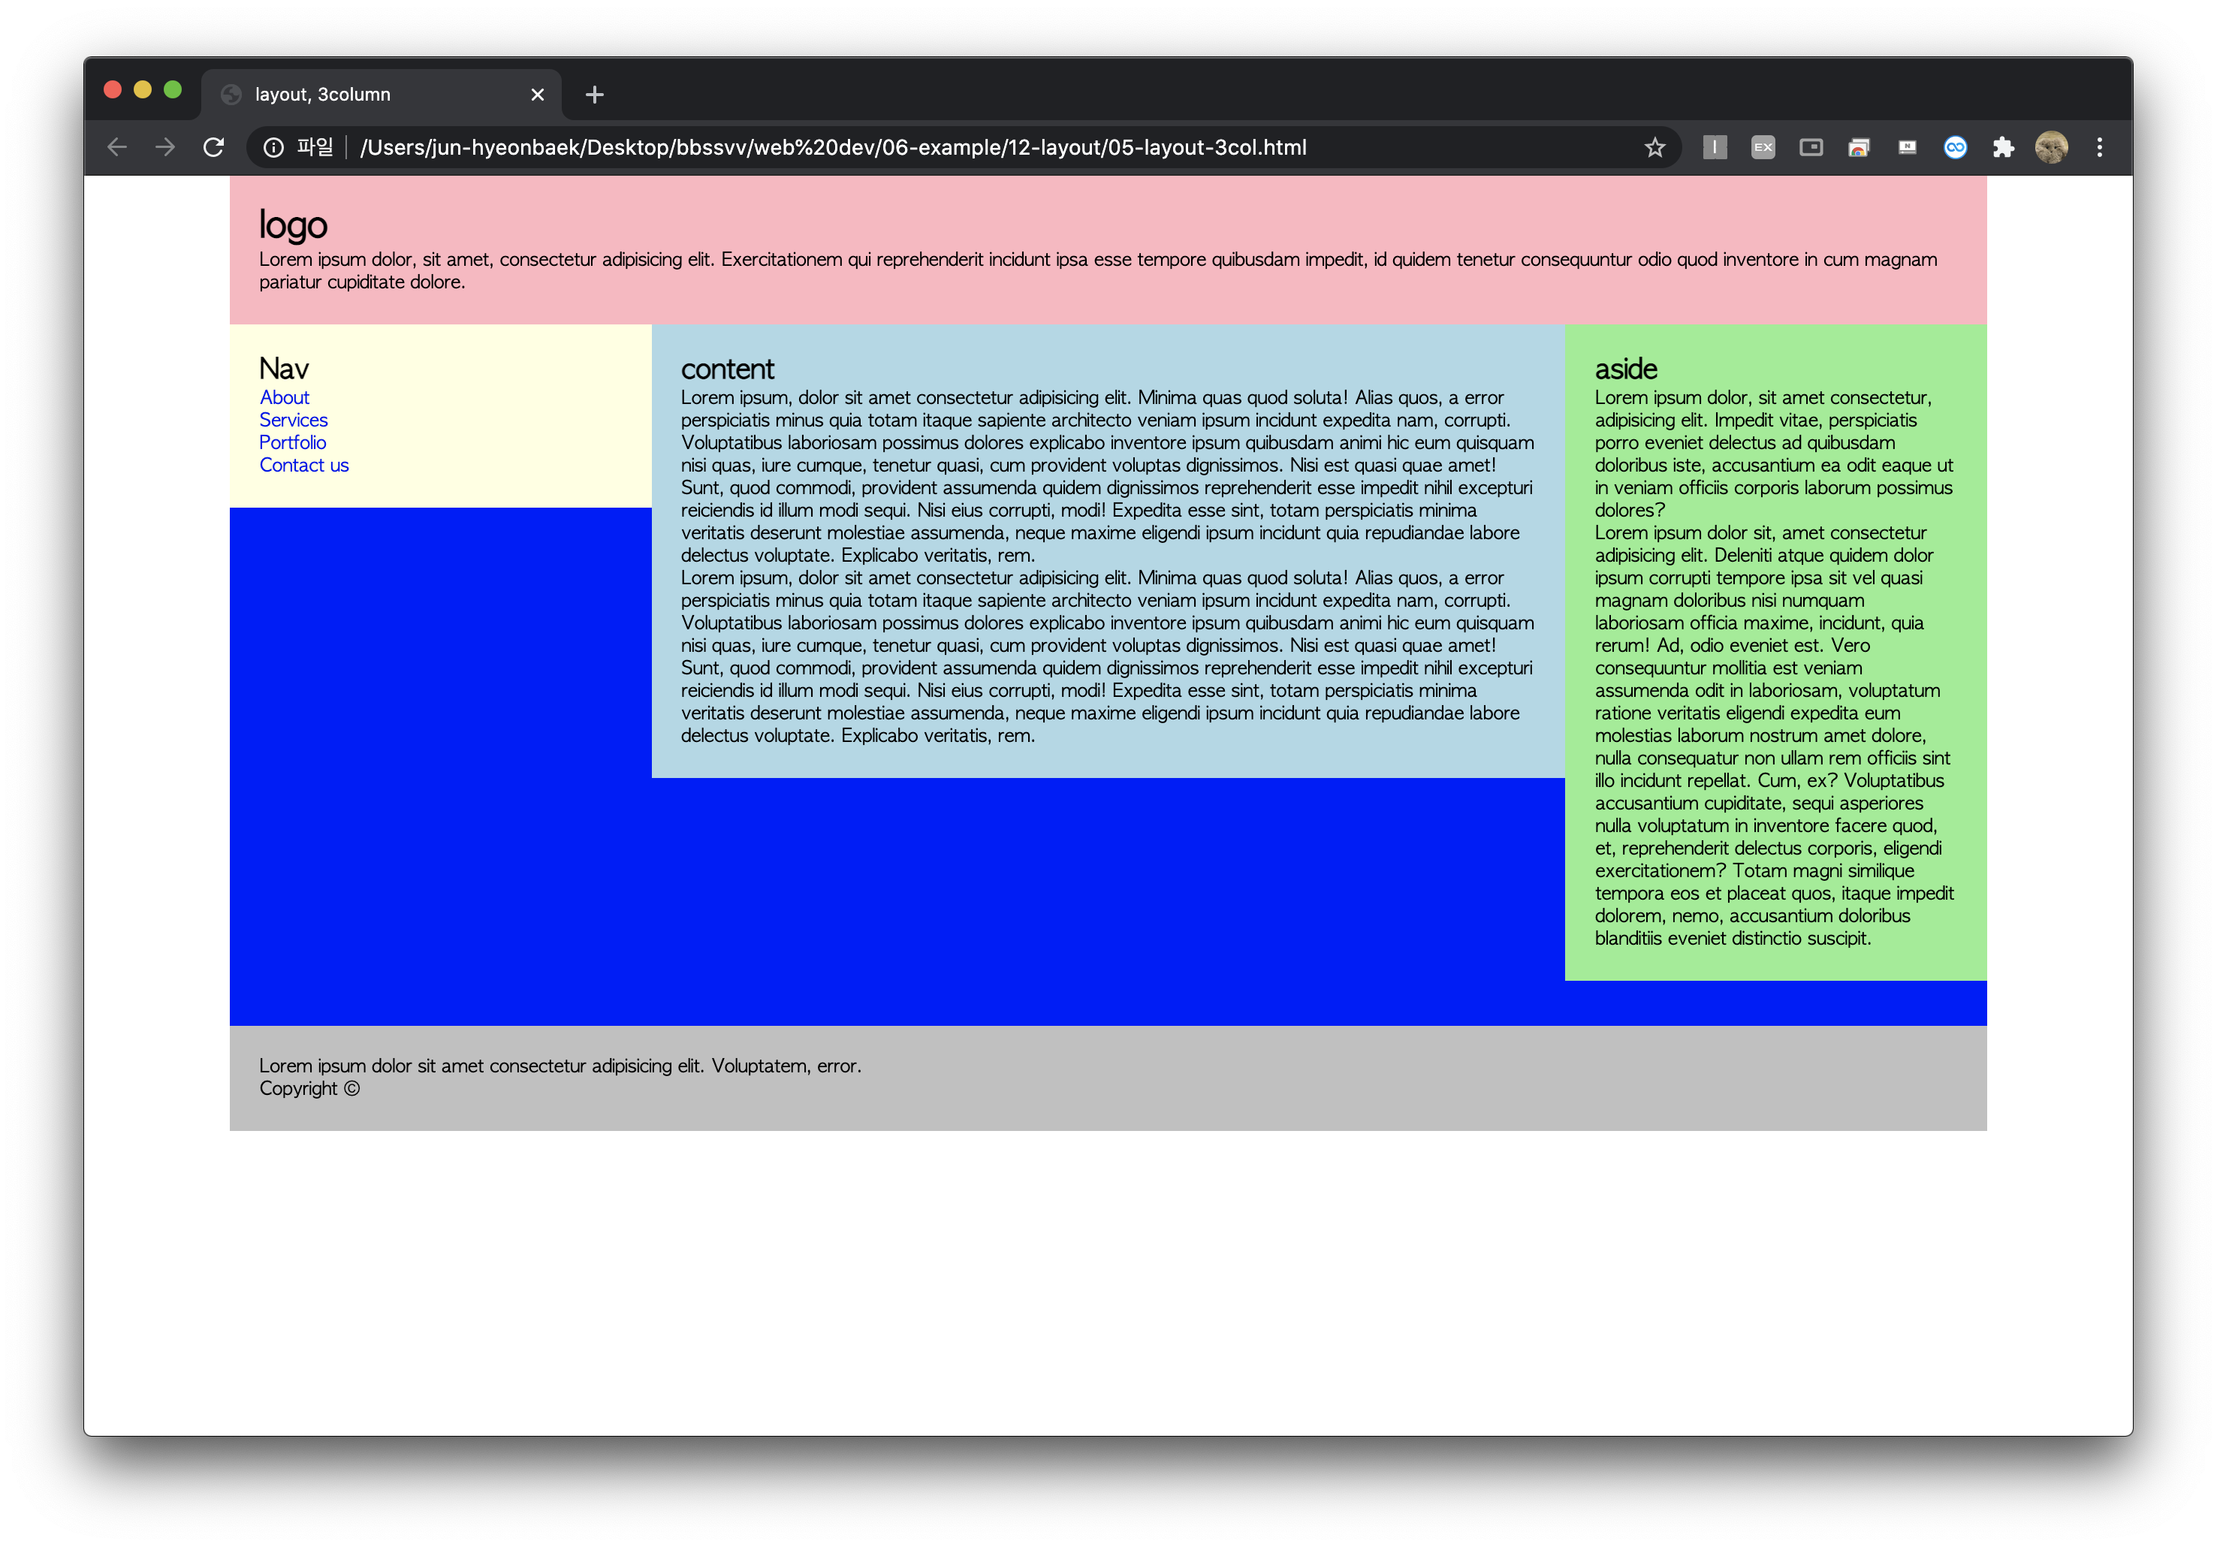Close the layout, 3column tab
2217x1547 pixels.
[538, 95]
